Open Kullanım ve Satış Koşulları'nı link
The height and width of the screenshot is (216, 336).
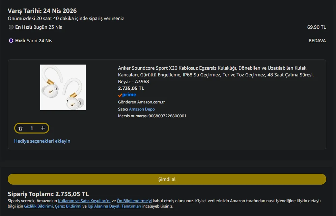(x=84, y=200)
